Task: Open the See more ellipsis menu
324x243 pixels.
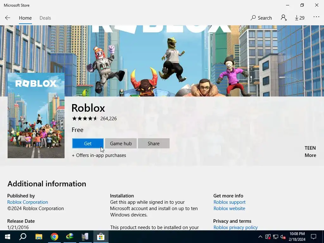Action: (316, 17)
